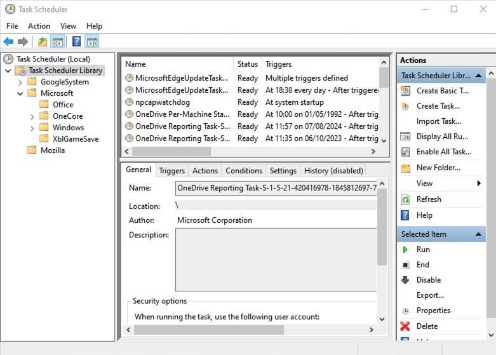This screenshot has width=496, height=355.
Task: Click the Forward arrow toolbar icon
Action: click(23, 41)
